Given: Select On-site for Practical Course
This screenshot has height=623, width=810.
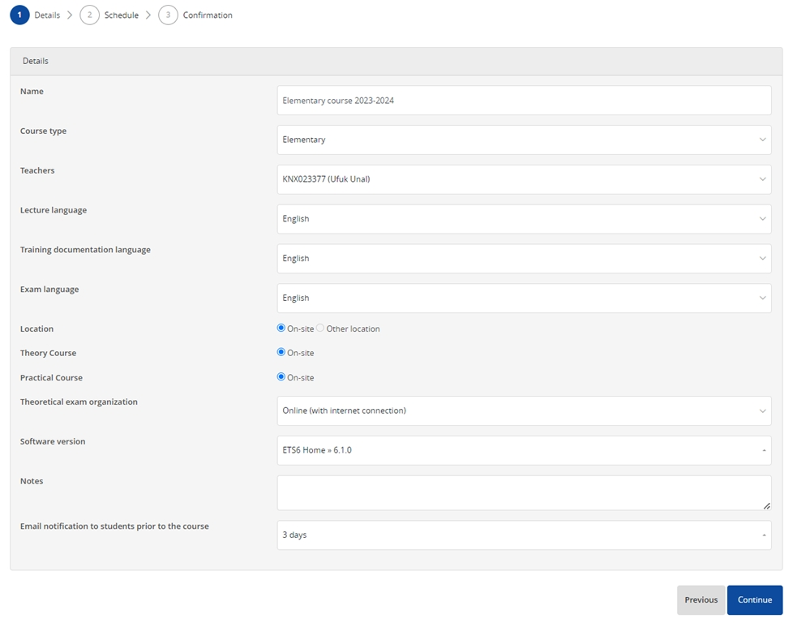Looking at the screenshot, I should (x=281, y=377).
